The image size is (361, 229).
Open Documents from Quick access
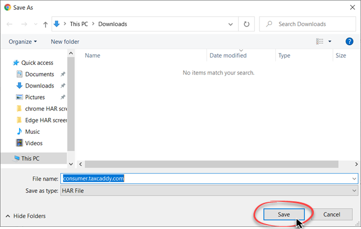pos(39,74)
